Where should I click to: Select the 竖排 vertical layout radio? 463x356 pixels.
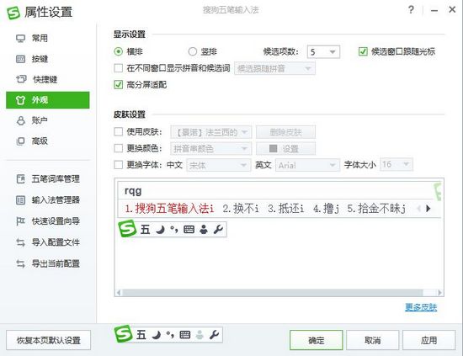193,51
